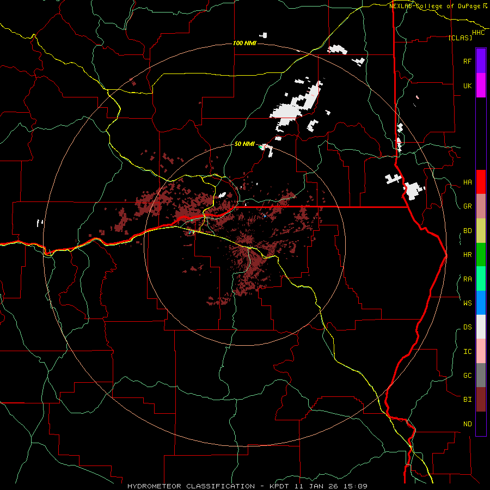Click the ND black legend swatch
The width and height of the screenshot is (490, 490).
point(481,424)
